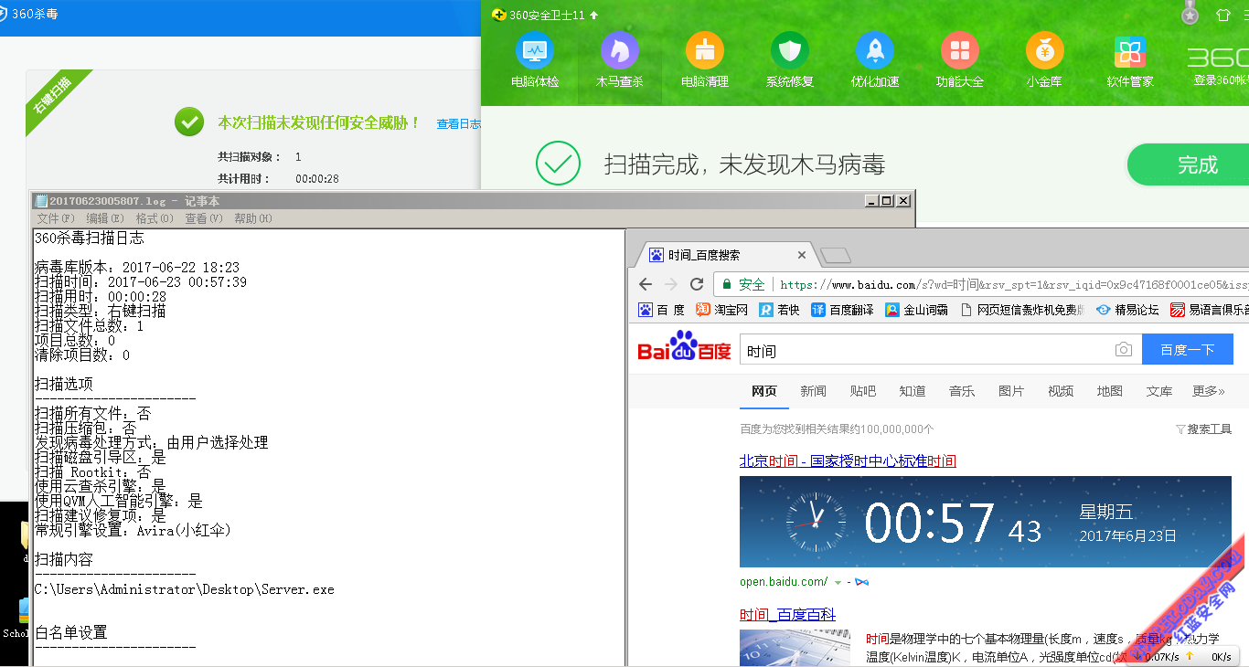
Task: Reload the Baidu page
Action: (697, 284)
